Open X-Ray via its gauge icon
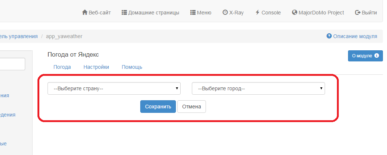This screenshot has width=387, height=155. coord(225,13)
